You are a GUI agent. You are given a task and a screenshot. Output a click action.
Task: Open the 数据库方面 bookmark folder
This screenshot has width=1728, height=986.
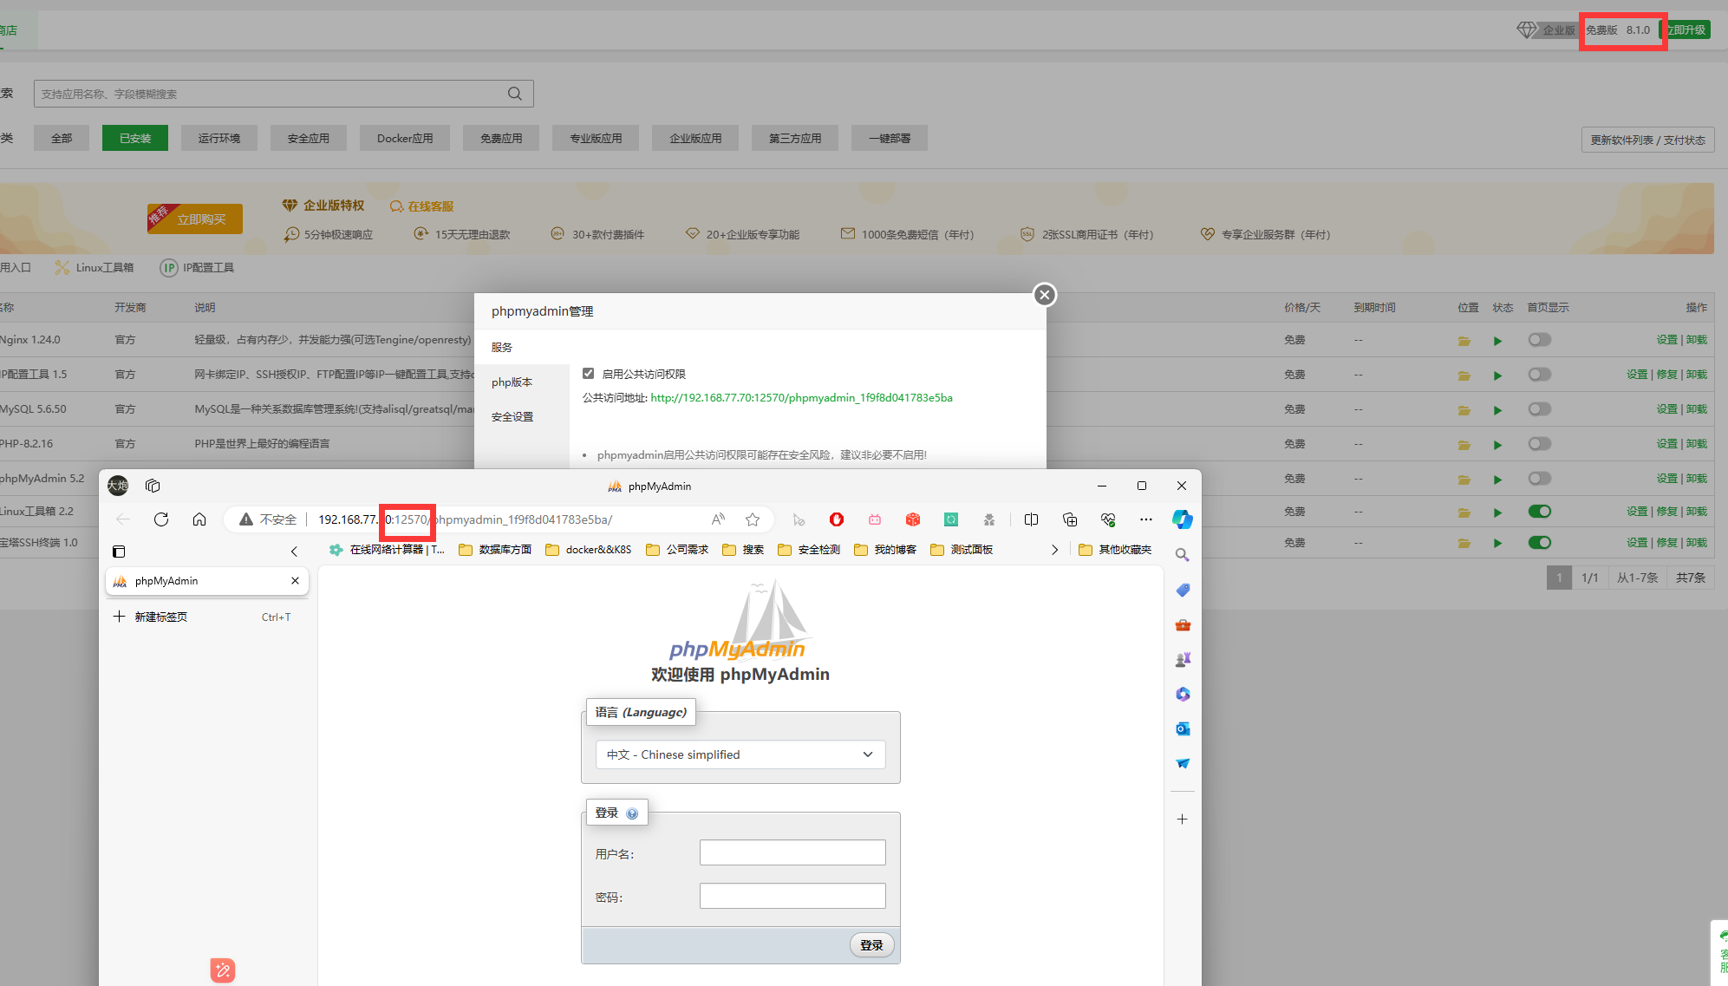(495, 550)
